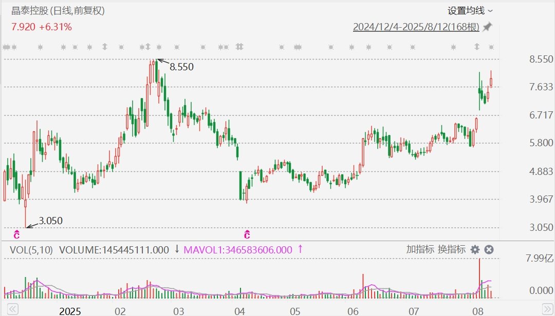Screen dimensions: 555x316
Task: Click the date range 2024/12/4-2025/8/12 link
Action: click(416, 27)
